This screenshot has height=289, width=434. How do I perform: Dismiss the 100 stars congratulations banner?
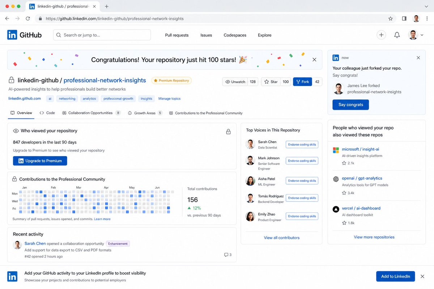pos(314,60)
